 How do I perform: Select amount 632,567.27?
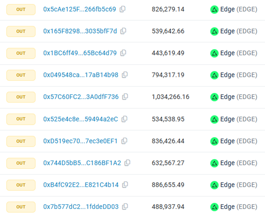168,163
